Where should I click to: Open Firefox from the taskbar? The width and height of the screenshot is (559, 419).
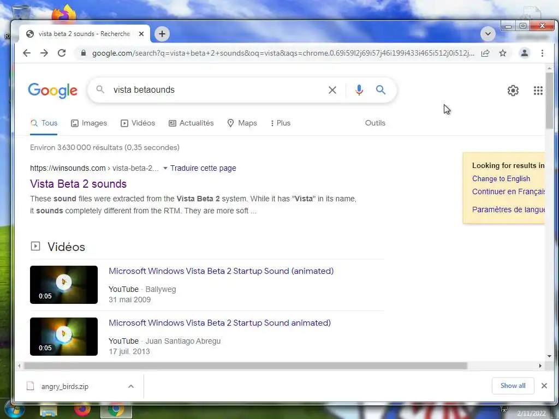82,410
